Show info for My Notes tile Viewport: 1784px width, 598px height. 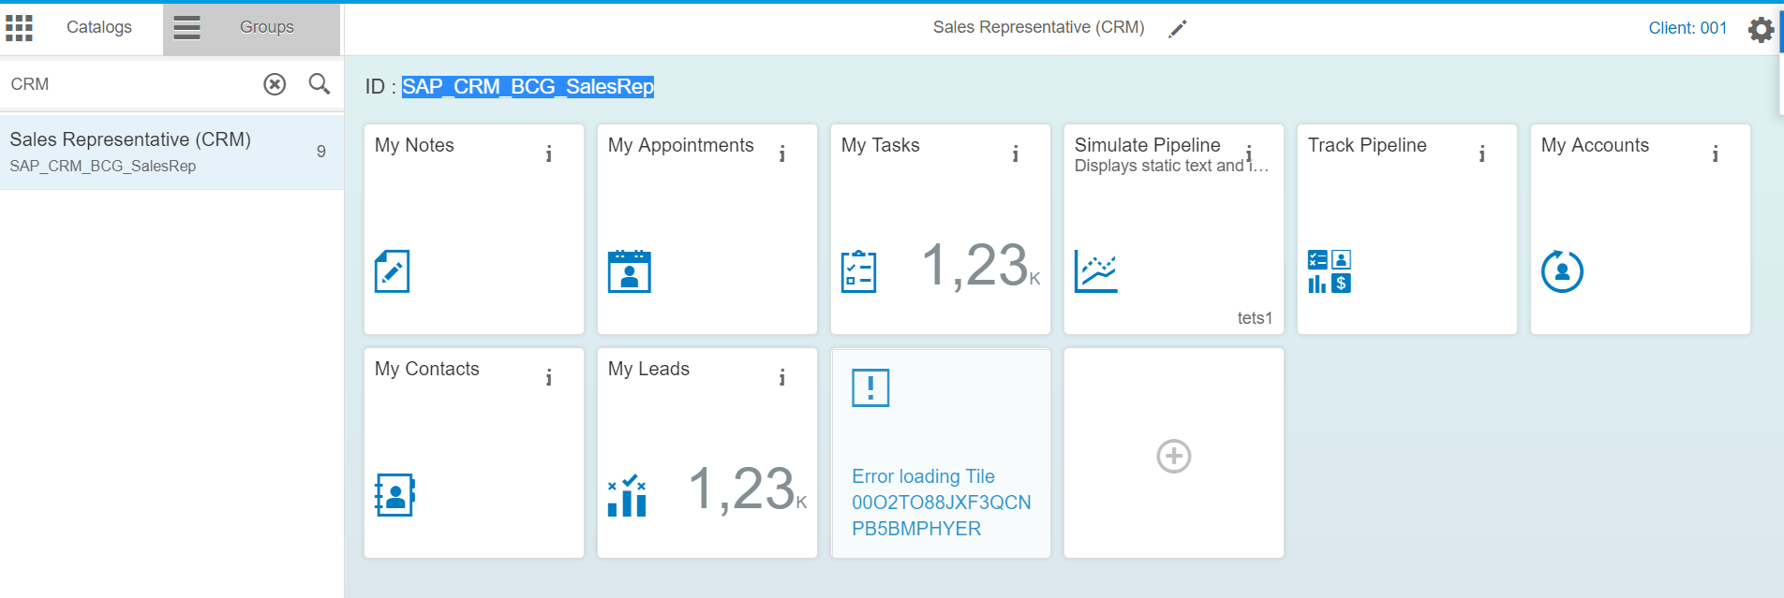549,153
